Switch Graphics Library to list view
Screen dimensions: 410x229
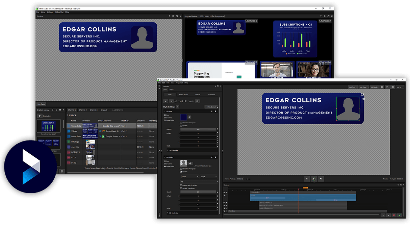[62, 171]
